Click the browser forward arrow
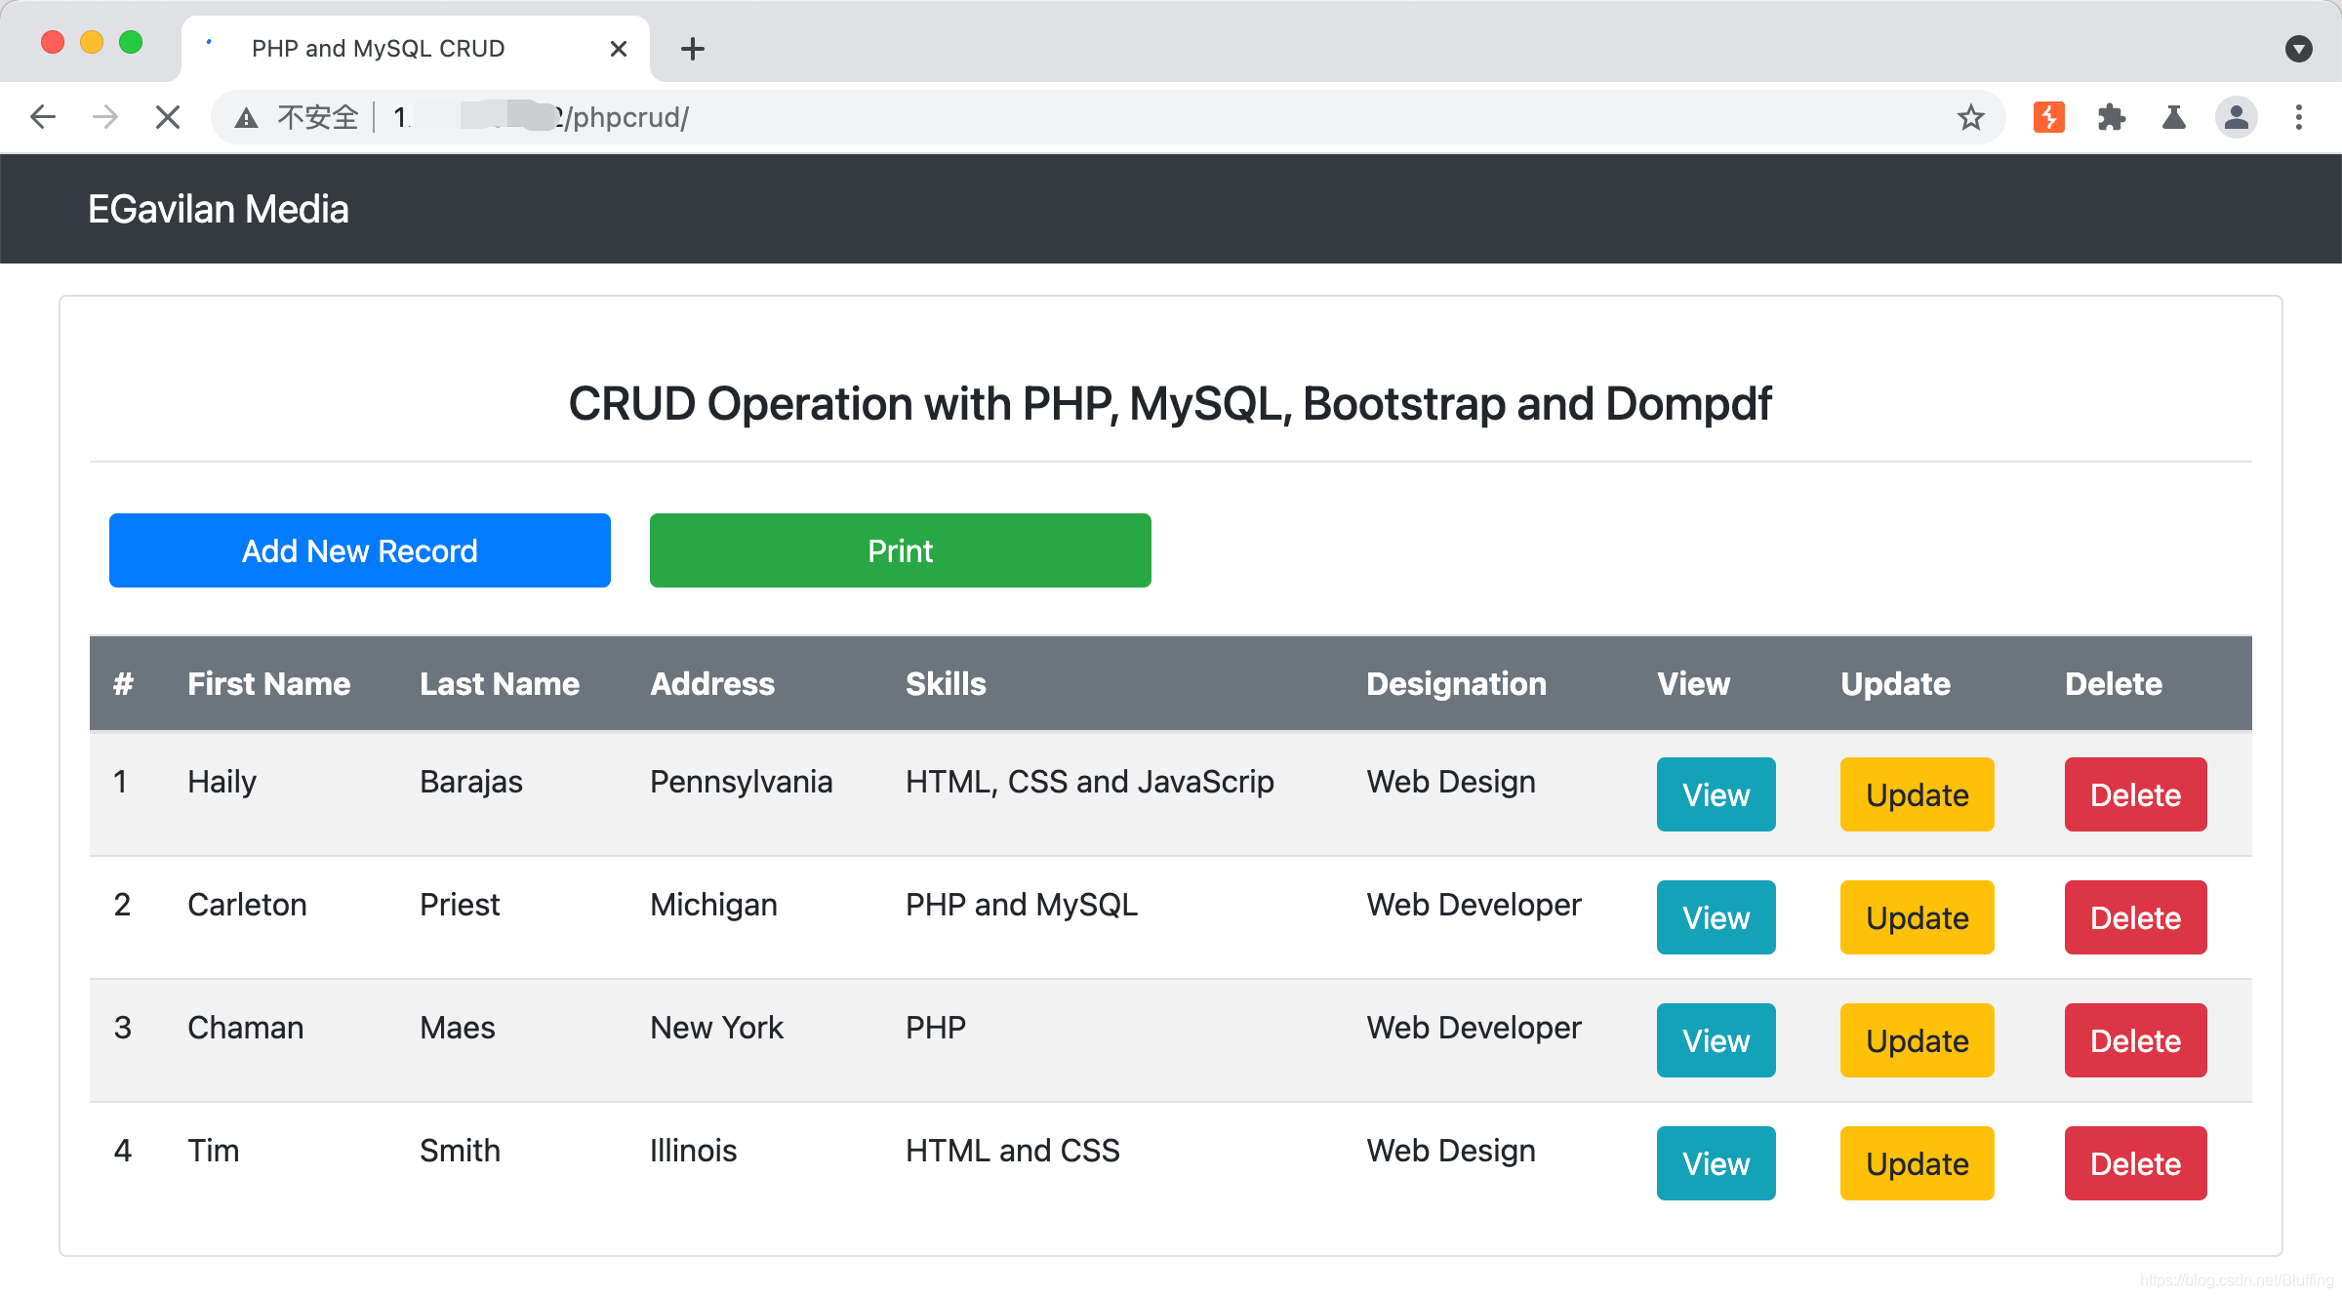This screenshot has height=1298, width=2342. (x=105, y=117)
